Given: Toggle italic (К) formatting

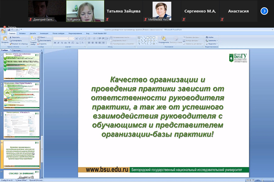Looking at the screenshot, I should 59,43.
